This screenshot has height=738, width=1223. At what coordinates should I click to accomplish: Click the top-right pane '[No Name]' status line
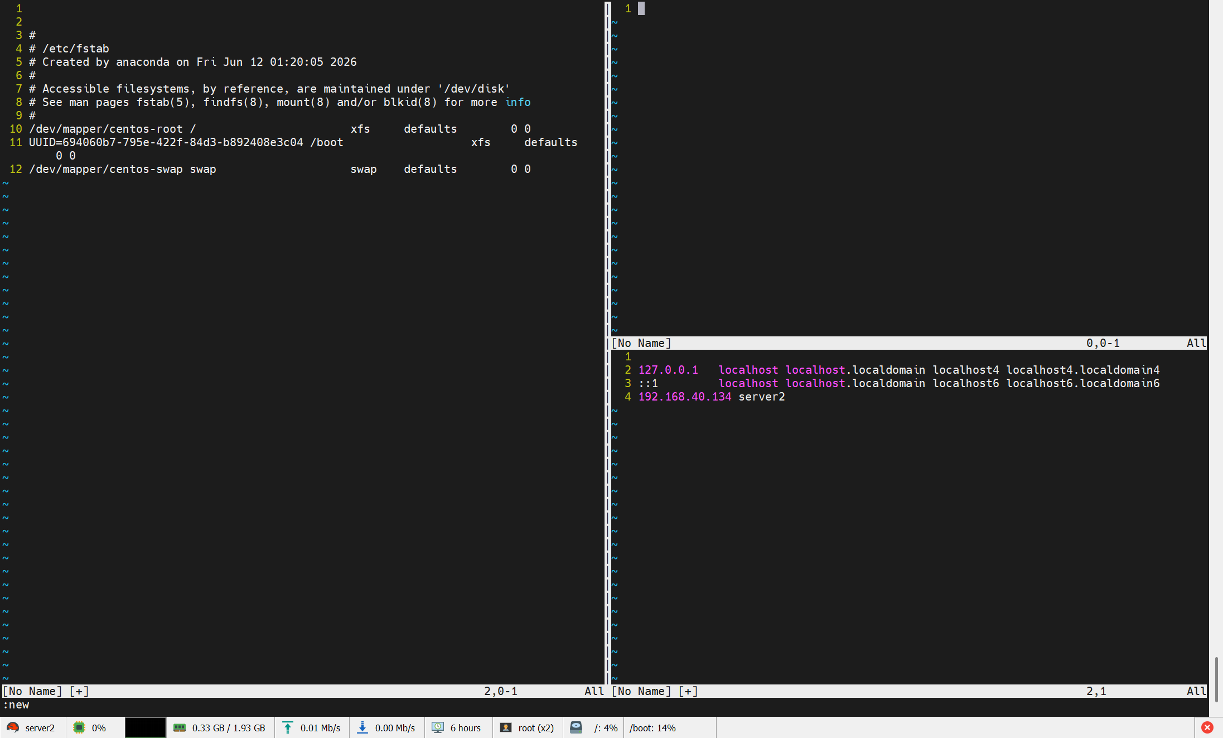pyautogui.click(x=909, y=343)
